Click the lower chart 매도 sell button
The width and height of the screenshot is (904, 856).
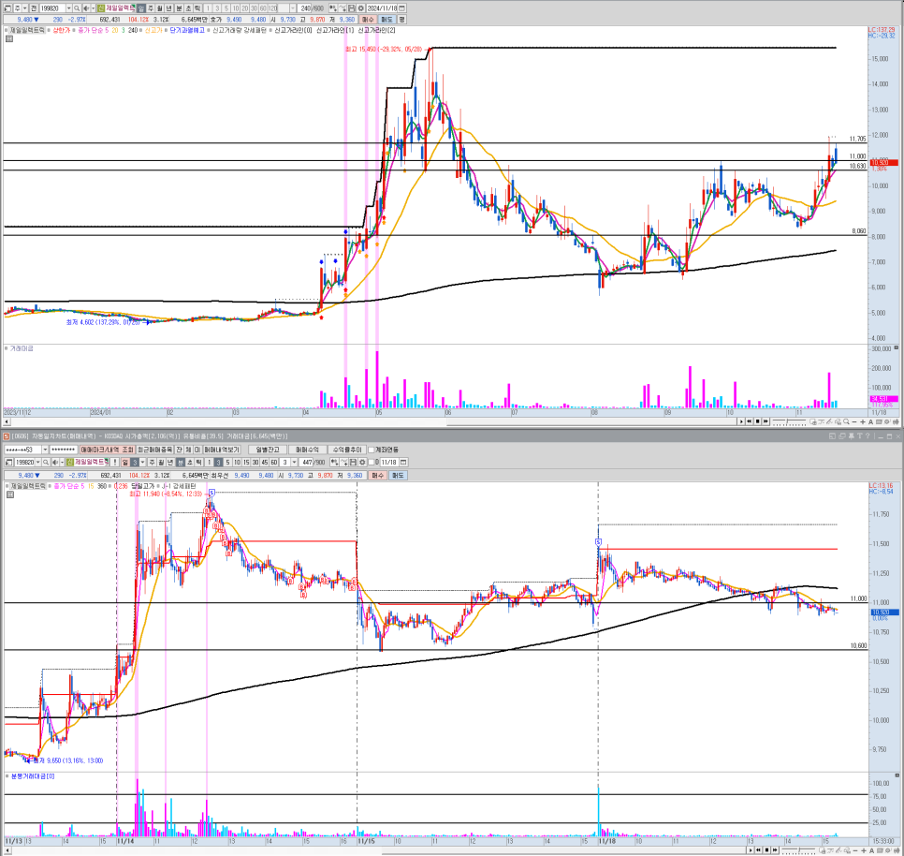(398, 476)
